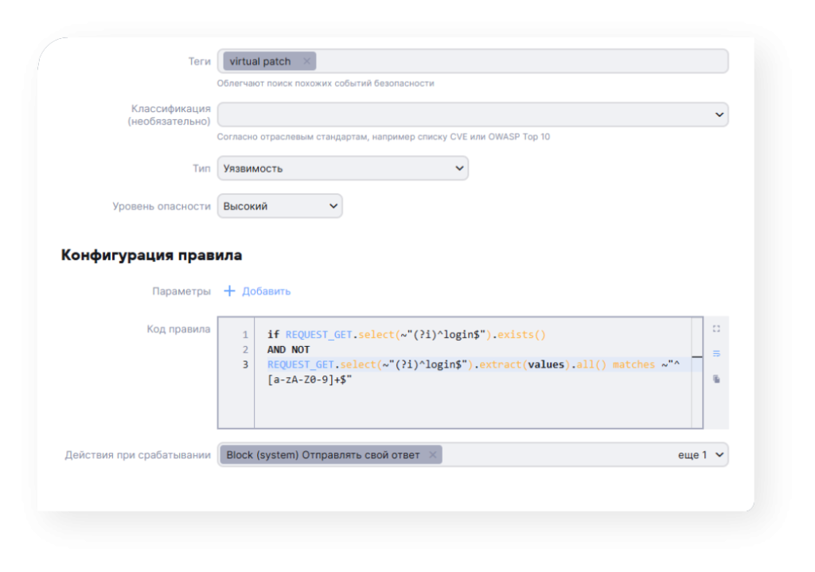Screen dimensions: 815x572
Task: Show hidden actions via еще 1
Action: [691, 455]
